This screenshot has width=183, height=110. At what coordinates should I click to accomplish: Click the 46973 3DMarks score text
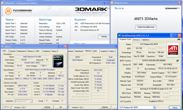click(x=146, y=19)
